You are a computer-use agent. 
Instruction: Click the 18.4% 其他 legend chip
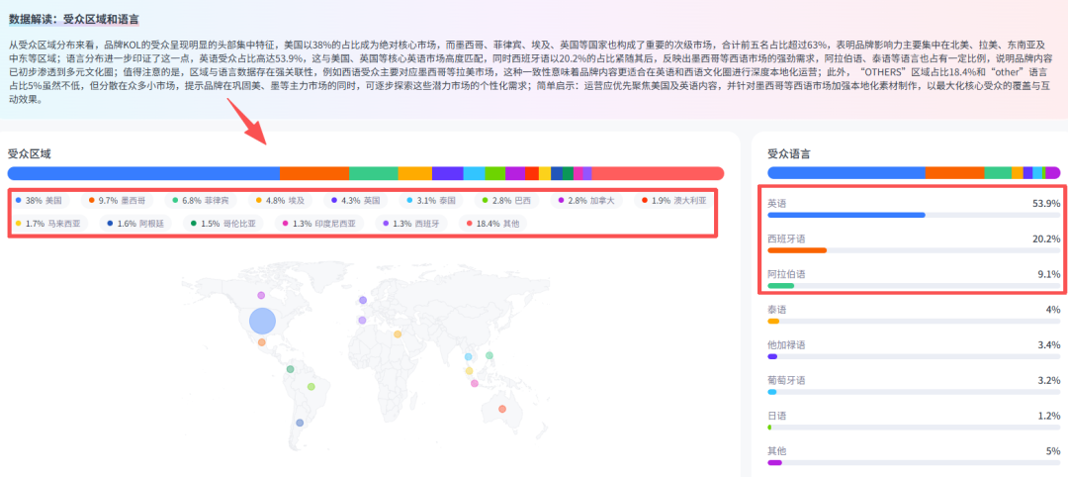(492, 223)
